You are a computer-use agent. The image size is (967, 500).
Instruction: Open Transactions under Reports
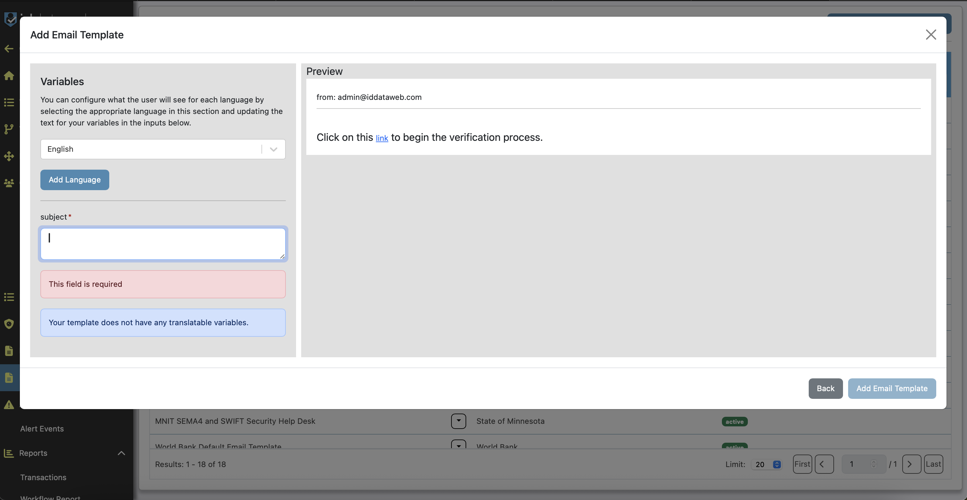(x=43, y=477)
